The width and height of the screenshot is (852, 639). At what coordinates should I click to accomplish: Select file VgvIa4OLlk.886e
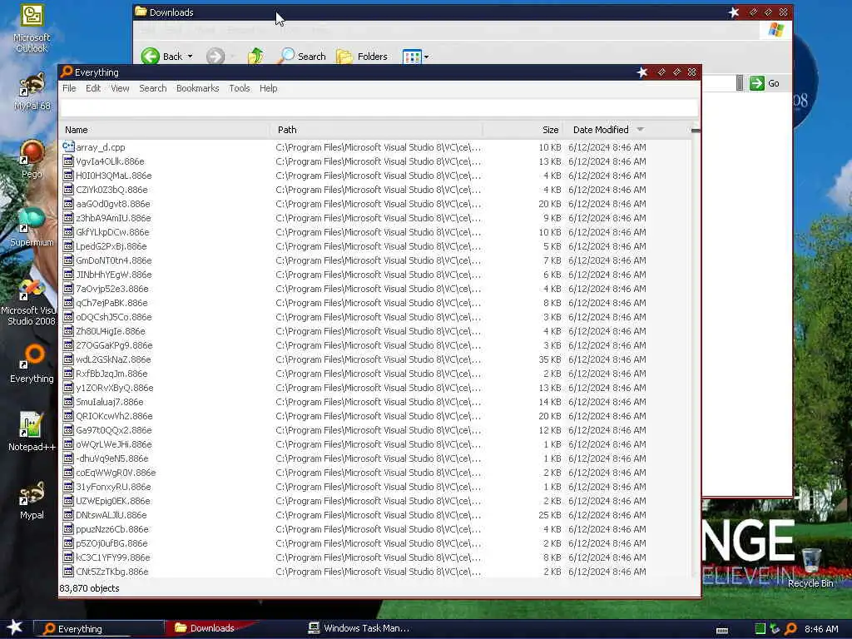[x=110, y=161]
